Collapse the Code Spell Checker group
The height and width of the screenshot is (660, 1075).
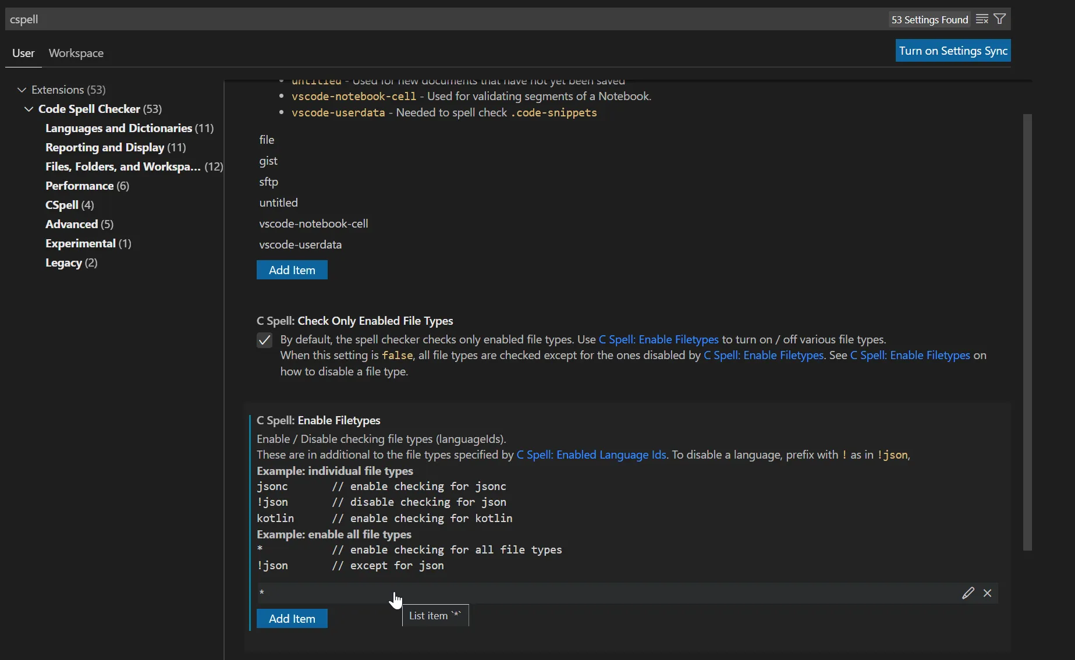(29, 109)
